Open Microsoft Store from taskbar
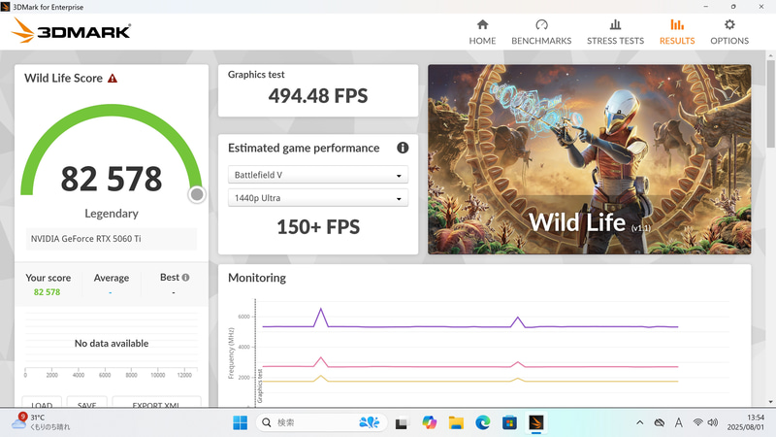 point(509,422)
